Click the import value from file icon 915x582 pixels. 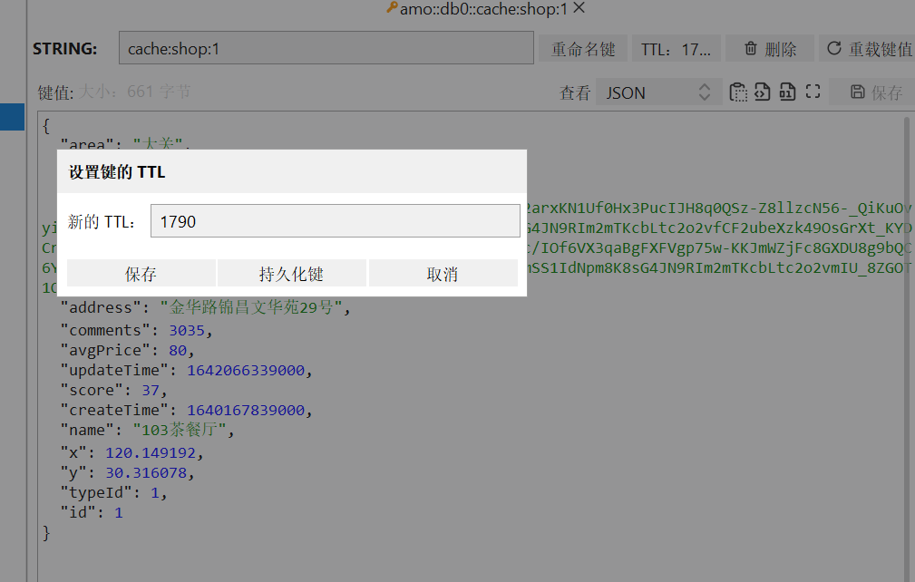click(762, 92)
